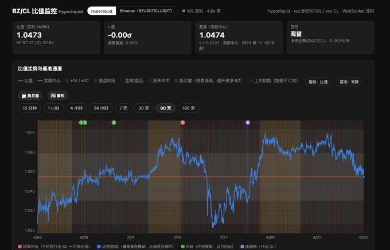Click green event marker 2 on chart
Screen dimensions: 390x250
(85, 122)
